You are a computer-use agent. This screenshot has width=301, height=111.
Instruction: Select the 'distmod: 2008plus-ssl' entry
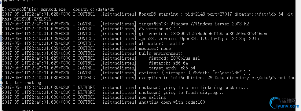pos(101,58)
